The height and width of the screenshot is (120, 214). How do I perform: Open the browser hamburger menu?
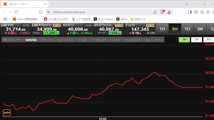pos(213,12)
